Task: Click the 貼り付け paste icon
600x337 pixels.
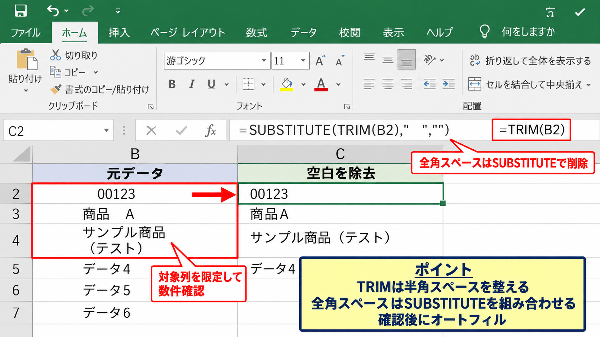Action: (27, 59)
